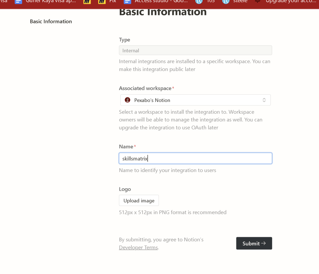The width and height of the screenshot is (319, 274).
Task: Click the 'Logo' section label
Action: click(x=125, y=189)
